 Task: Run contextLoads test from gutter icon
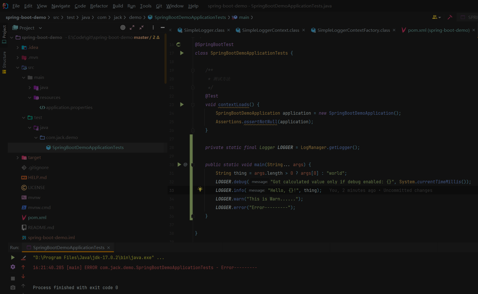pyautogui.click(x=182, y=104)
